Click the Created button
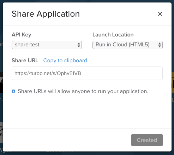The image size is (174, 155). (147, 140)
